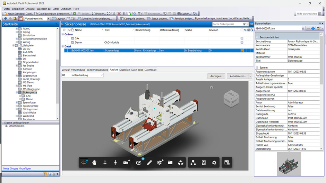Image resolution: width=326 pixels, height=183 pixels.
Task: Open the revision 'In Bearbeitung' dropdown
Action: [102, 75]
